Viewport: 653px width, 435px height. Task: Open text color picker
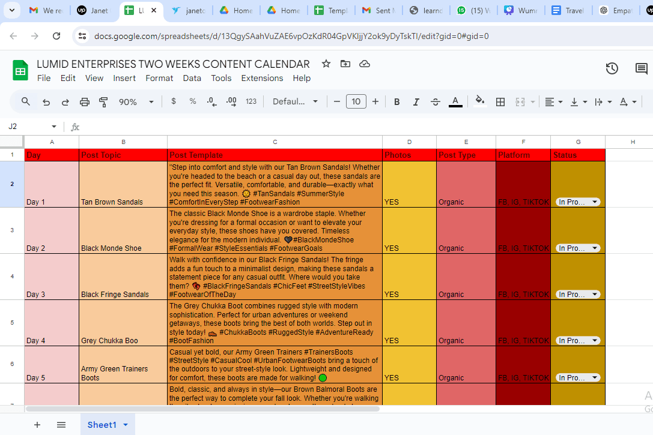455,102
